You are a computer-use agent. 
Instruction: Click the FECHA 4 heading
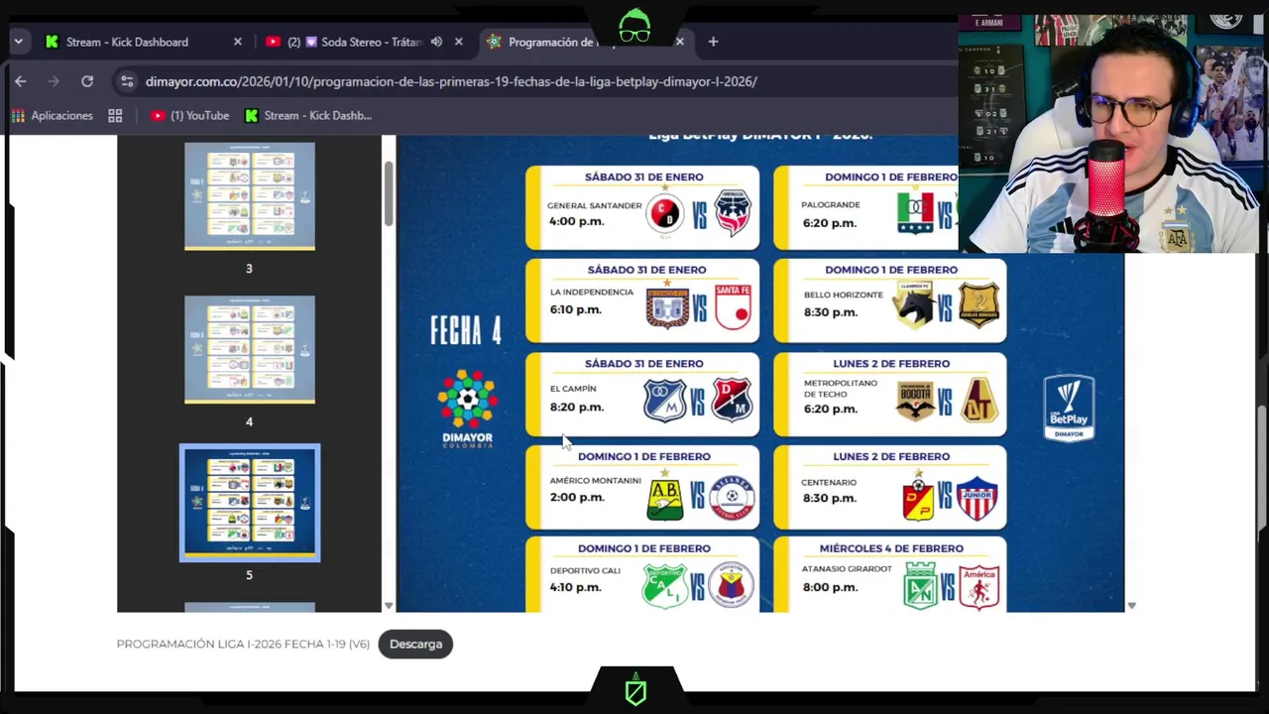click(x=466, y=330)
